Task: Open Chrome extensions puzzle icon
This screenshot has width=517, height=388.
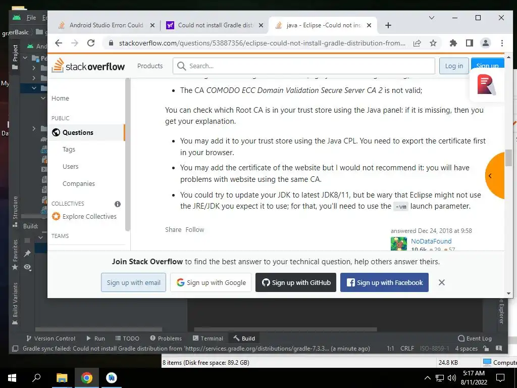Action: tap(453, 43)
